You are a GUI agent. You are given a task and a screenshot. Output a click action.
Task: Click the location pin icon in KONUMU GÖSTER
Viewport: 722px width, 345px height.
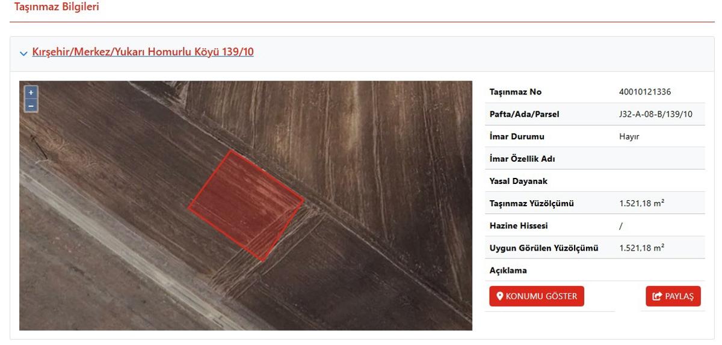pyautogui.click(x=499, y=296)
